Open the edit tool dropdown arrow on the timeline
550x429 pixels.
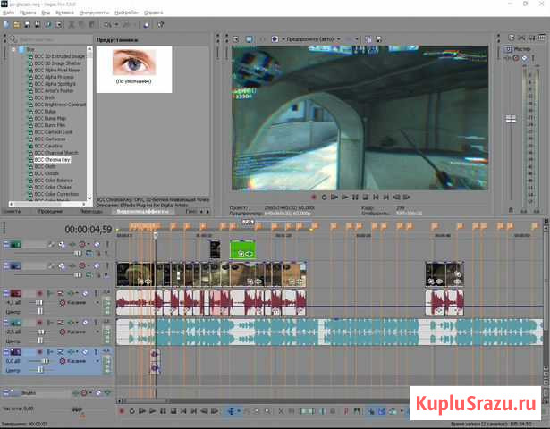coord(239,411)
